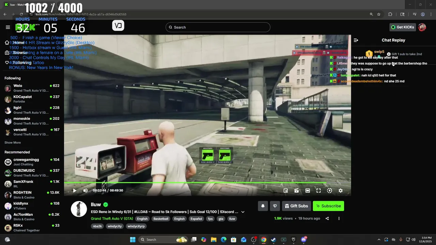This screenshot has height=245, width=436.
Task: Focus the Kick search field
Action: 218,27
